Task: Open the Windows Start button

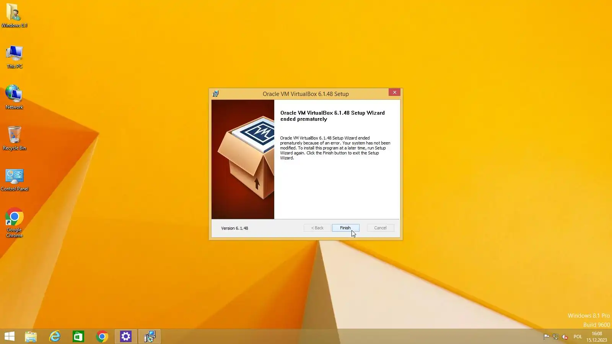Action: coord(10,336)
